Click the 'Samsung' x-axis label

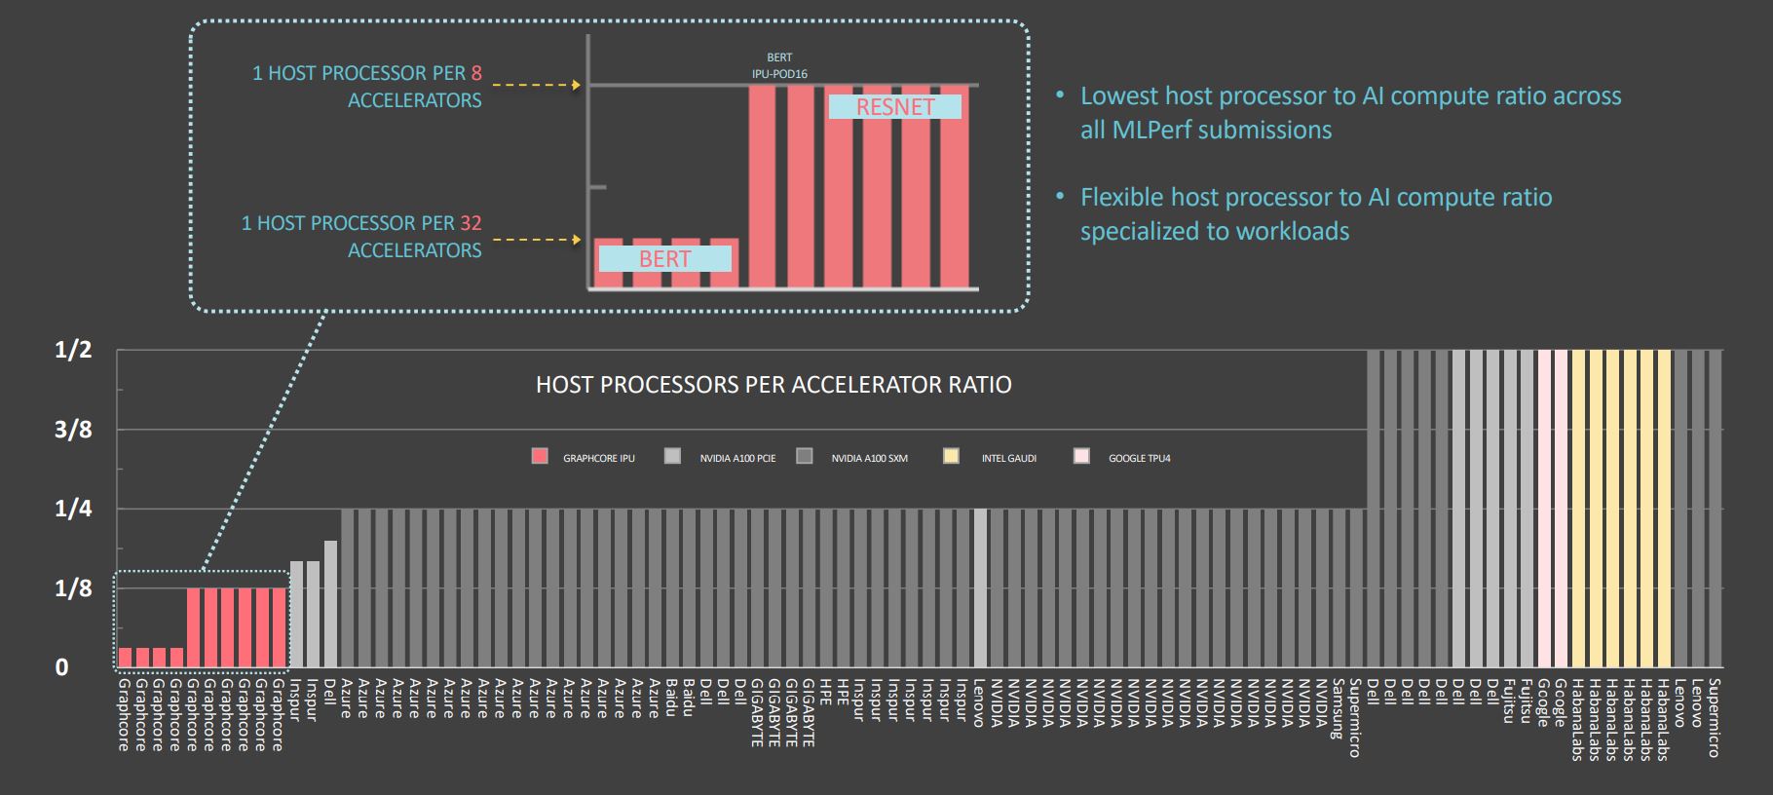(x=1339, y=708)
